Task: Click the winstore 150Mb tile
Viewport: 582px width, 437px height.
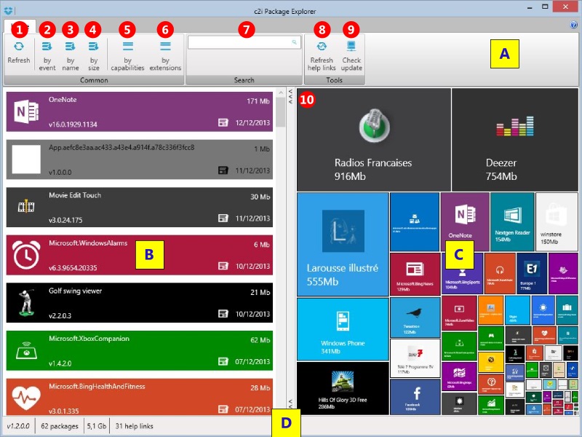Action: tap(557, 221)
